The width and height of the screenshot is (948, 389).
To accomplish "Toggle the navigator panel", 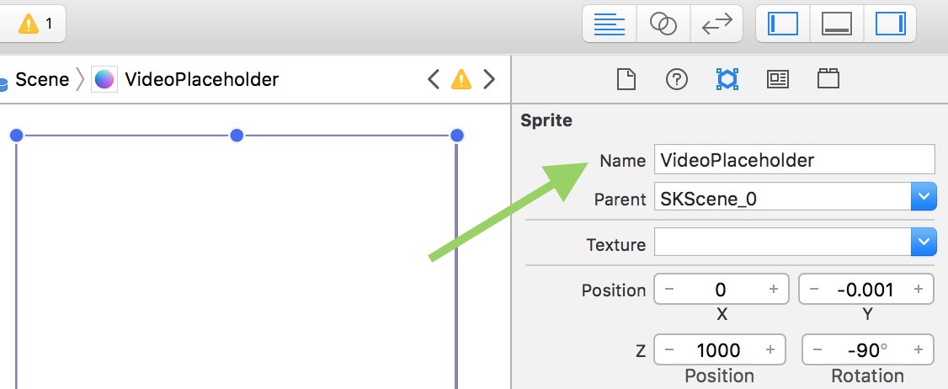I will point(783,24).
